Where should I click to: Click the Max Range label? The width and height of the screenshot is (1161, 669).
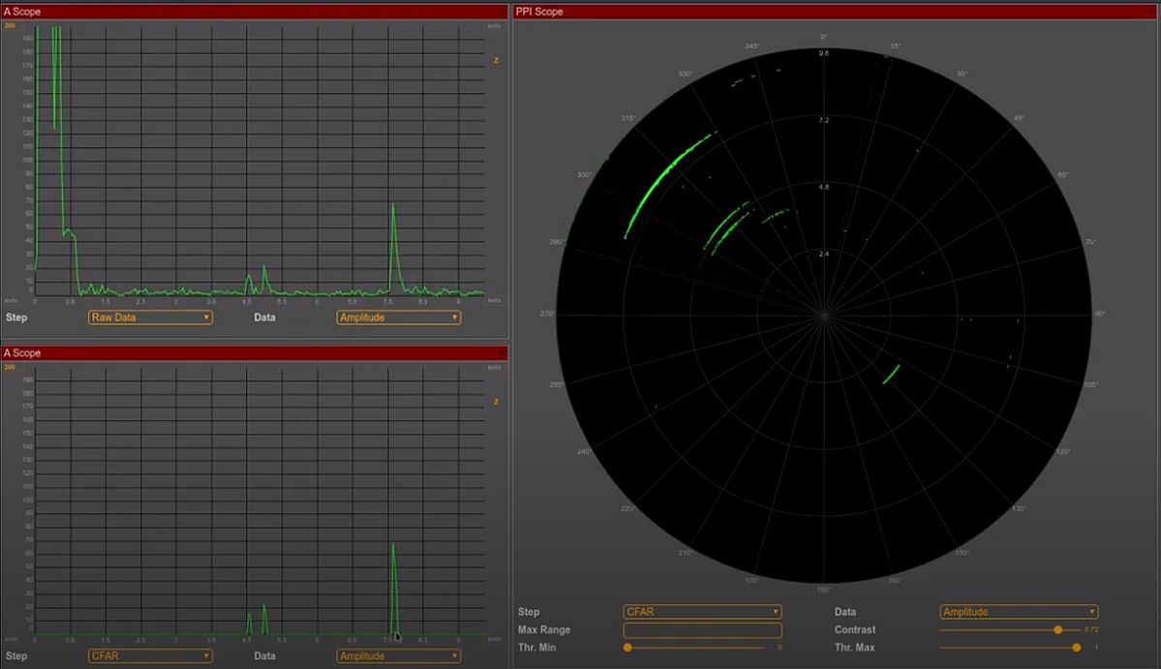(544, 629)
